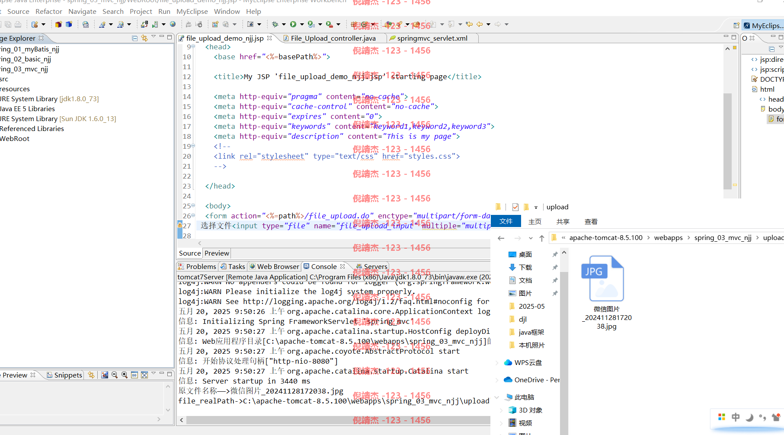Click the new package yellow box icon
This screenshot has height=435, width=784.
click(58, 24)
